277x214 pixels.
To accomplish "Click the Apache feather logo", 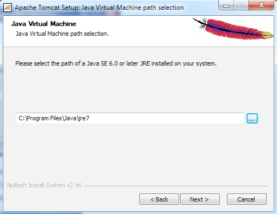I will click(x=233, y=28).
